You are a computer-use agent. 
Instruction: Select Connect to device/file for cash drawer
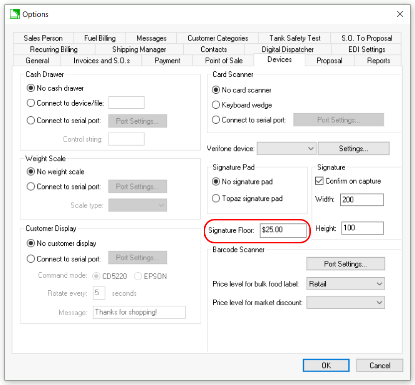(x=31, y=103)
